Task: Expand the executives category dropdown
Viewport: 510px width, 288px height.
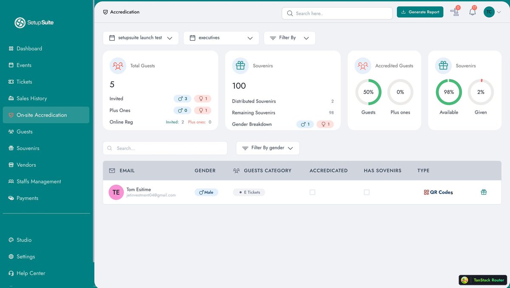Action: point(221,38)
